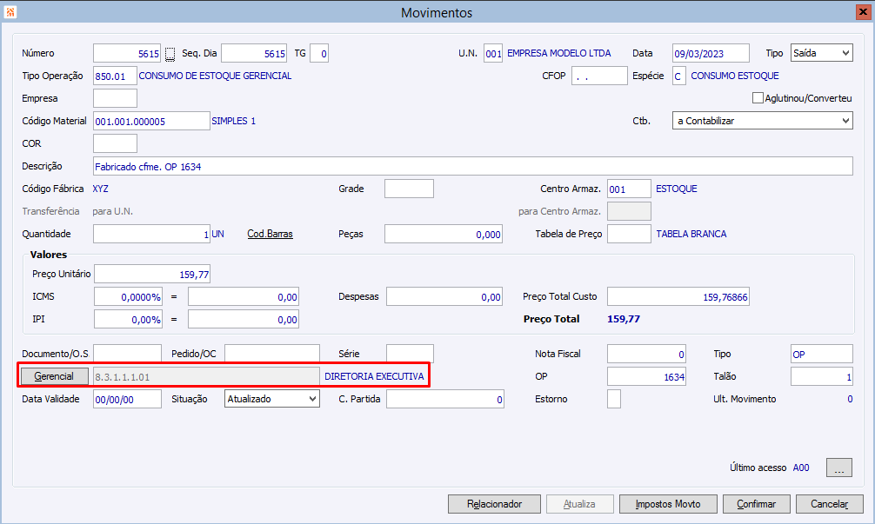Click the Código Material input field

pyautogui.click(x=151, y=121)
